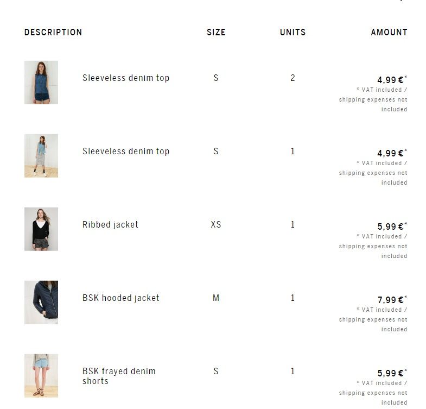Select the first Sleeveless denim top name

click(126, 78)
